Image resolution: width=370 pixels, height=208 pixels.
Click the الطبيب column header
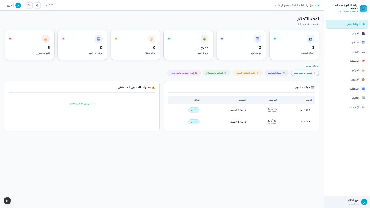[x=242, y=100]
